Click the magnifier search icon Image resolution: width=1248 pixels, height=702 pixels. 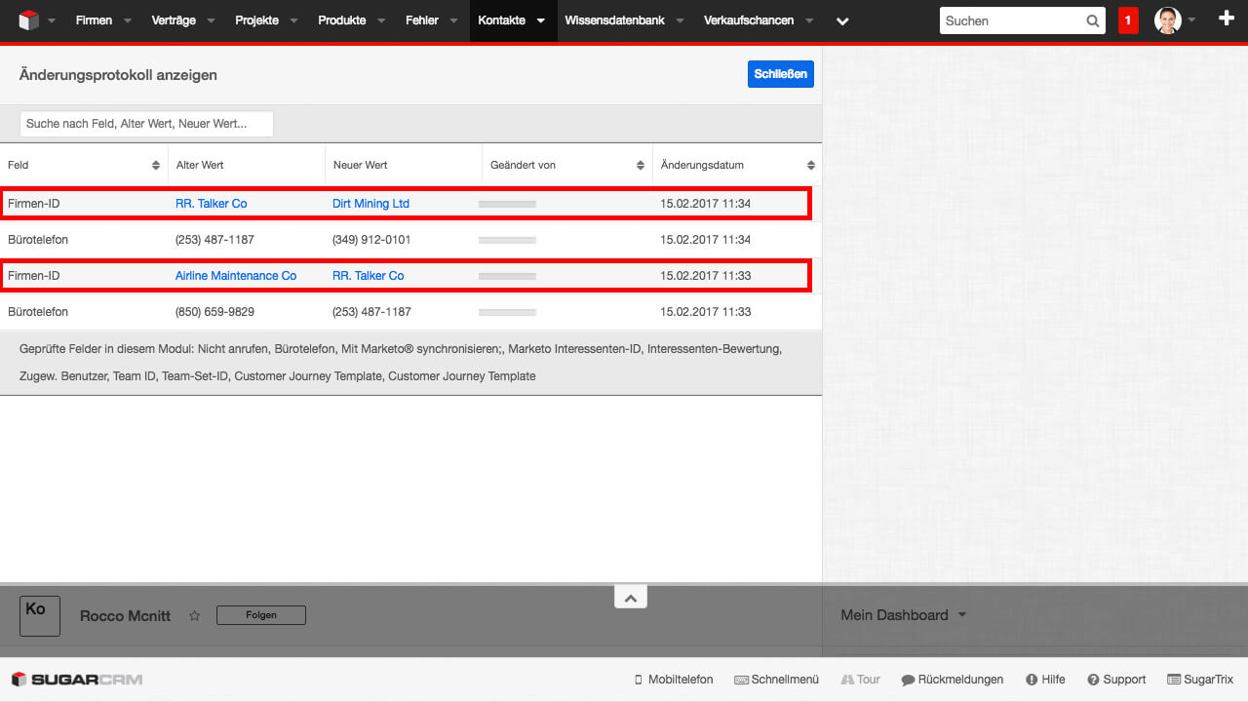click(1093, 20)
